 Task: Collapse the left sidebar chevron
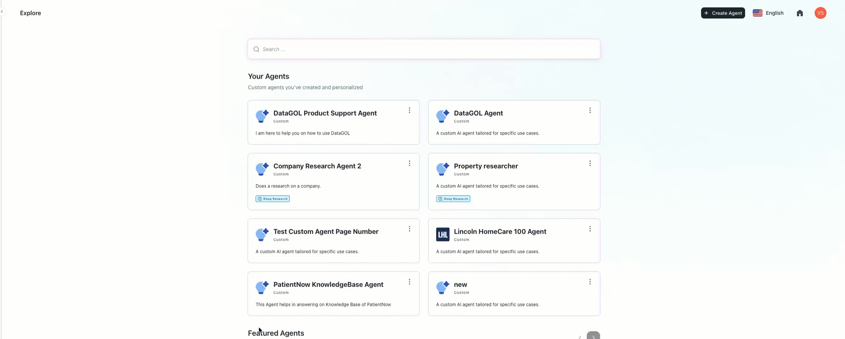pyautogui.click(x=2, y=12)
